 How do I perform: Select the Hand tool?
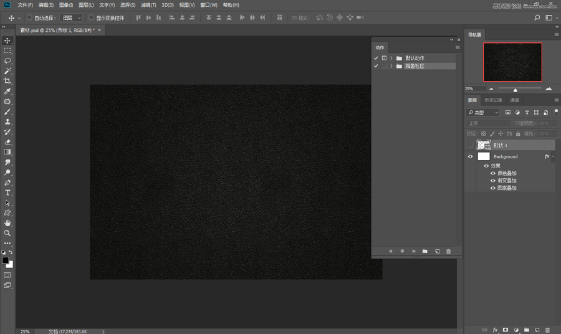coord(7,222)
